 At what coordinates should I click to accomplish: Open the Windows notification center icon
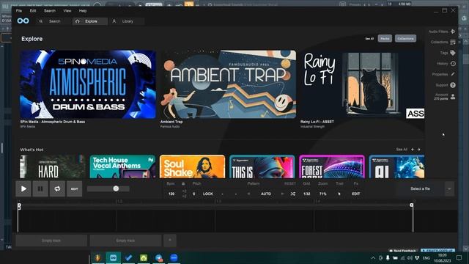click(459, 257)
